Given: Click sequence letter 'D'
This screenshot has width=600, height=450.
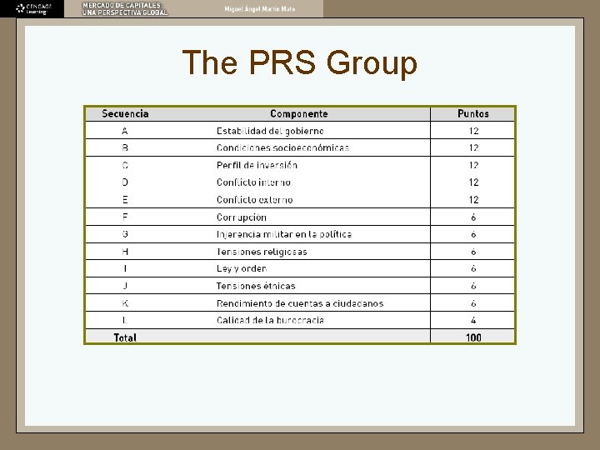Looking at the screenshot, I should [125, 182].
